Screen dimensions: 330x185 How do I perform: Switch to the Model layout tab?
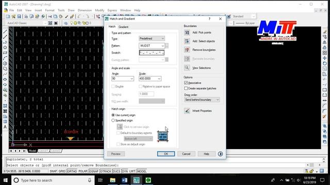click(x=32, y=151)
